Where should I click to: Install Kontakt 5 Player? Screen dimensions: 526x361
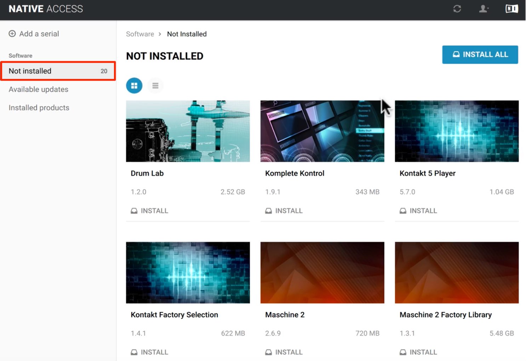click(x=418, y=211)
